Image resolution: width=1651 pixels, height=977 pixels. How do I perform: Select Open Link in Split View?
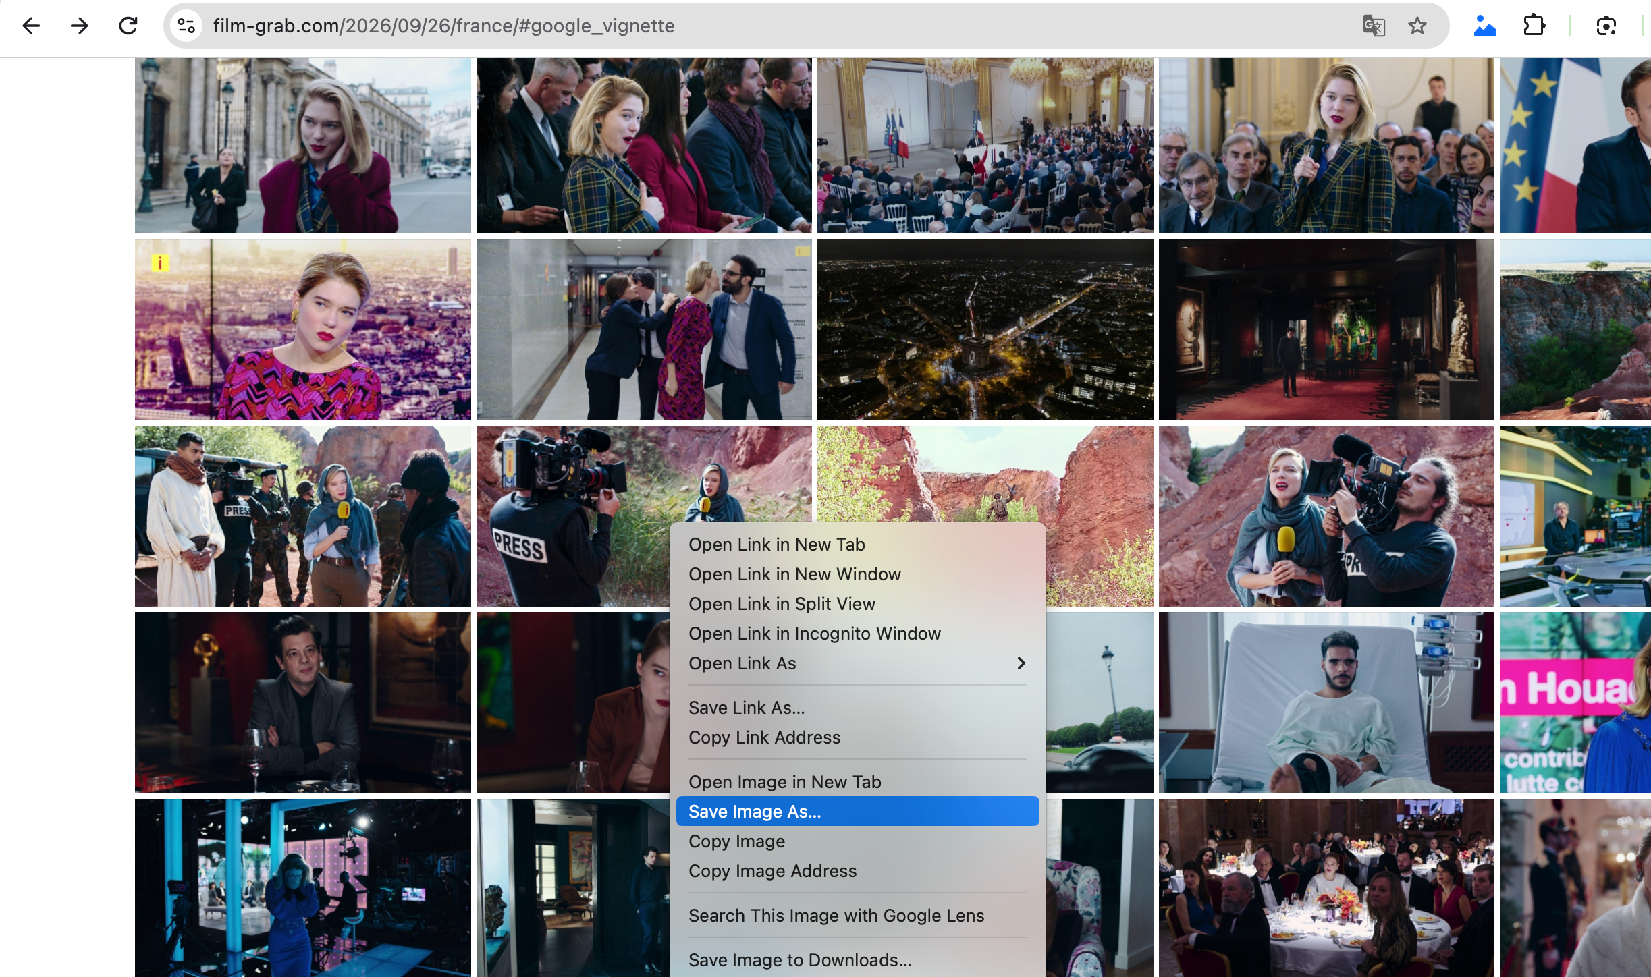coord(857,604)
